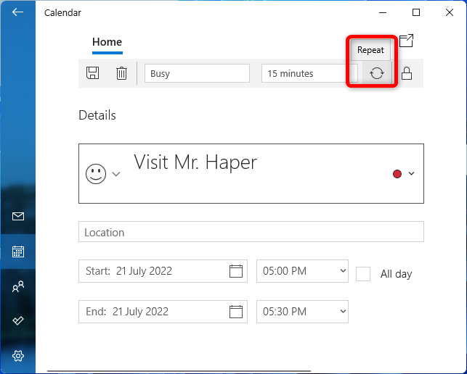Open start date calendar picker
This screenshot has height=374, width=467.
[x=236, y=271]
